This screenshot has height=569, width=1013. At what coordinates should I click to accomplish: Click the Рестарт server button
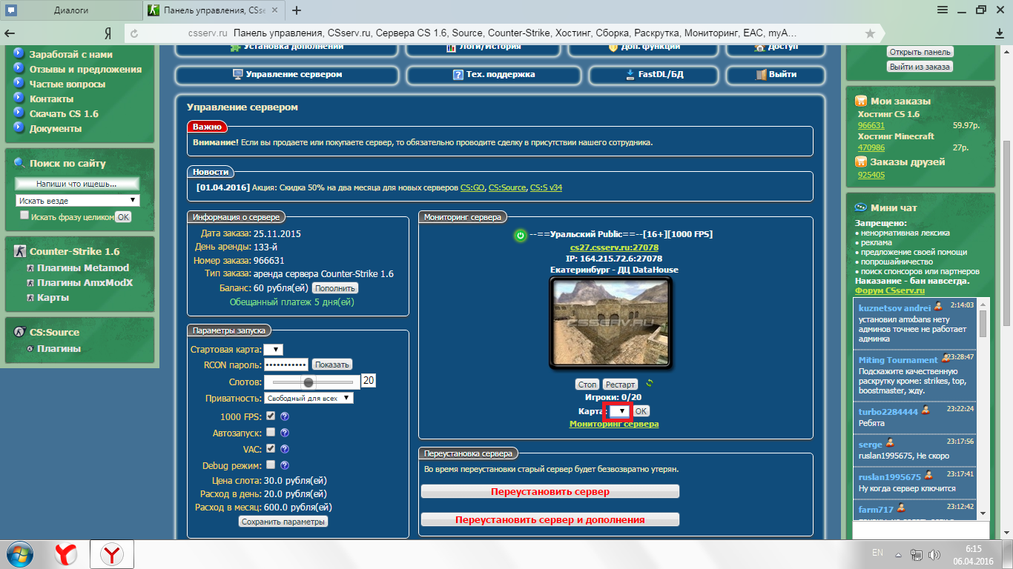click(x=620, y=385)
